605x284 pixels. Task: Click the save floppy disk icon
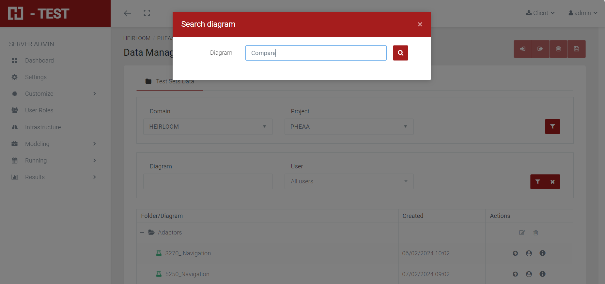[576, 49]
